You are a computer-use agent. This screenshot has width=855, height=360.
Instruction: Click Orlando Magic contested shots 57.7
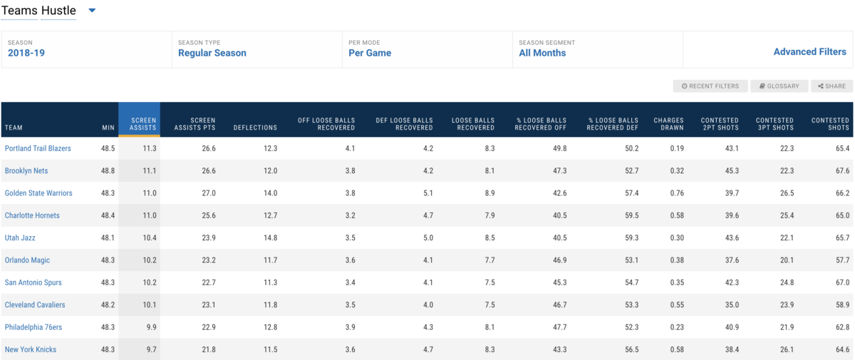click(x=843, y=260)
